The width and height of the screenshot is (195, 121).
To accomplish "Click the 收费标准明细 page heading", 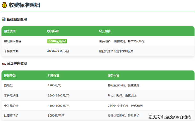I will [x=24, y=5].
